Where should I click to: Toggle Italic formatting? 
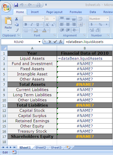tap(32, 24)
